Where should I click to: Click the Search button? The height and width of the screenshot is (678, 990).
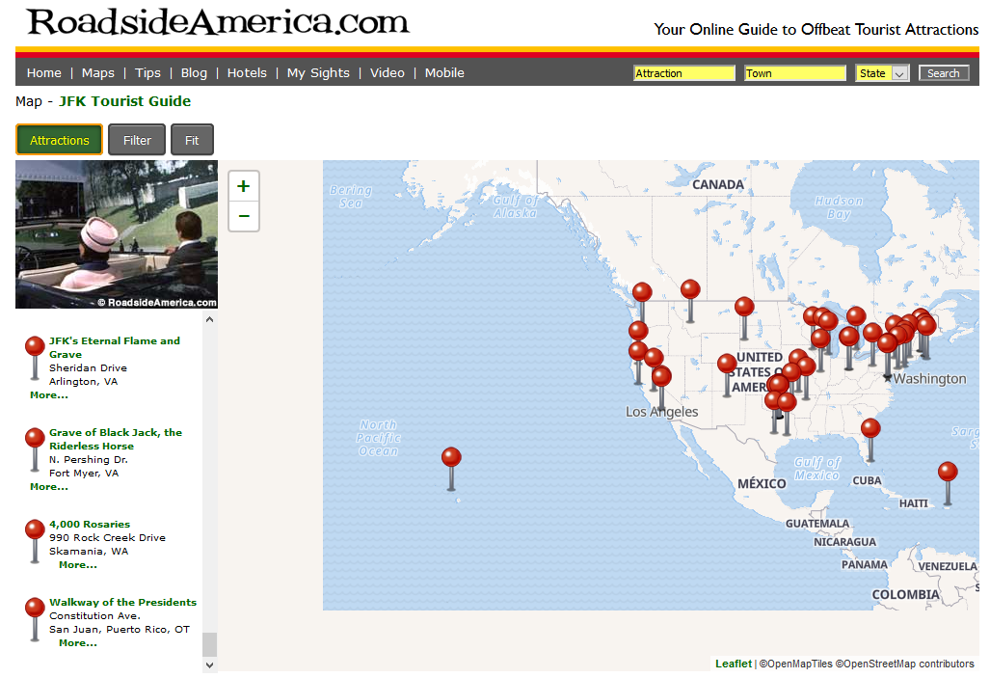pos(944,73)
